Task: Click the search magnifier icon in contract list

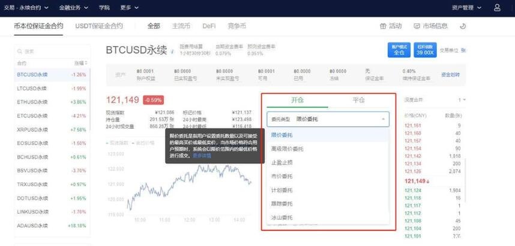Action: point(20,51)
